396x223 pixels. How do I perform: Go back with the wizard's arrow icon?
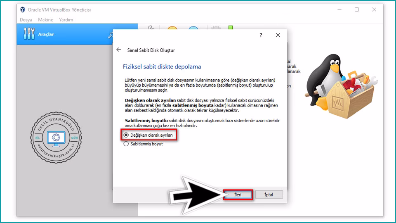[x=119, y=50]
